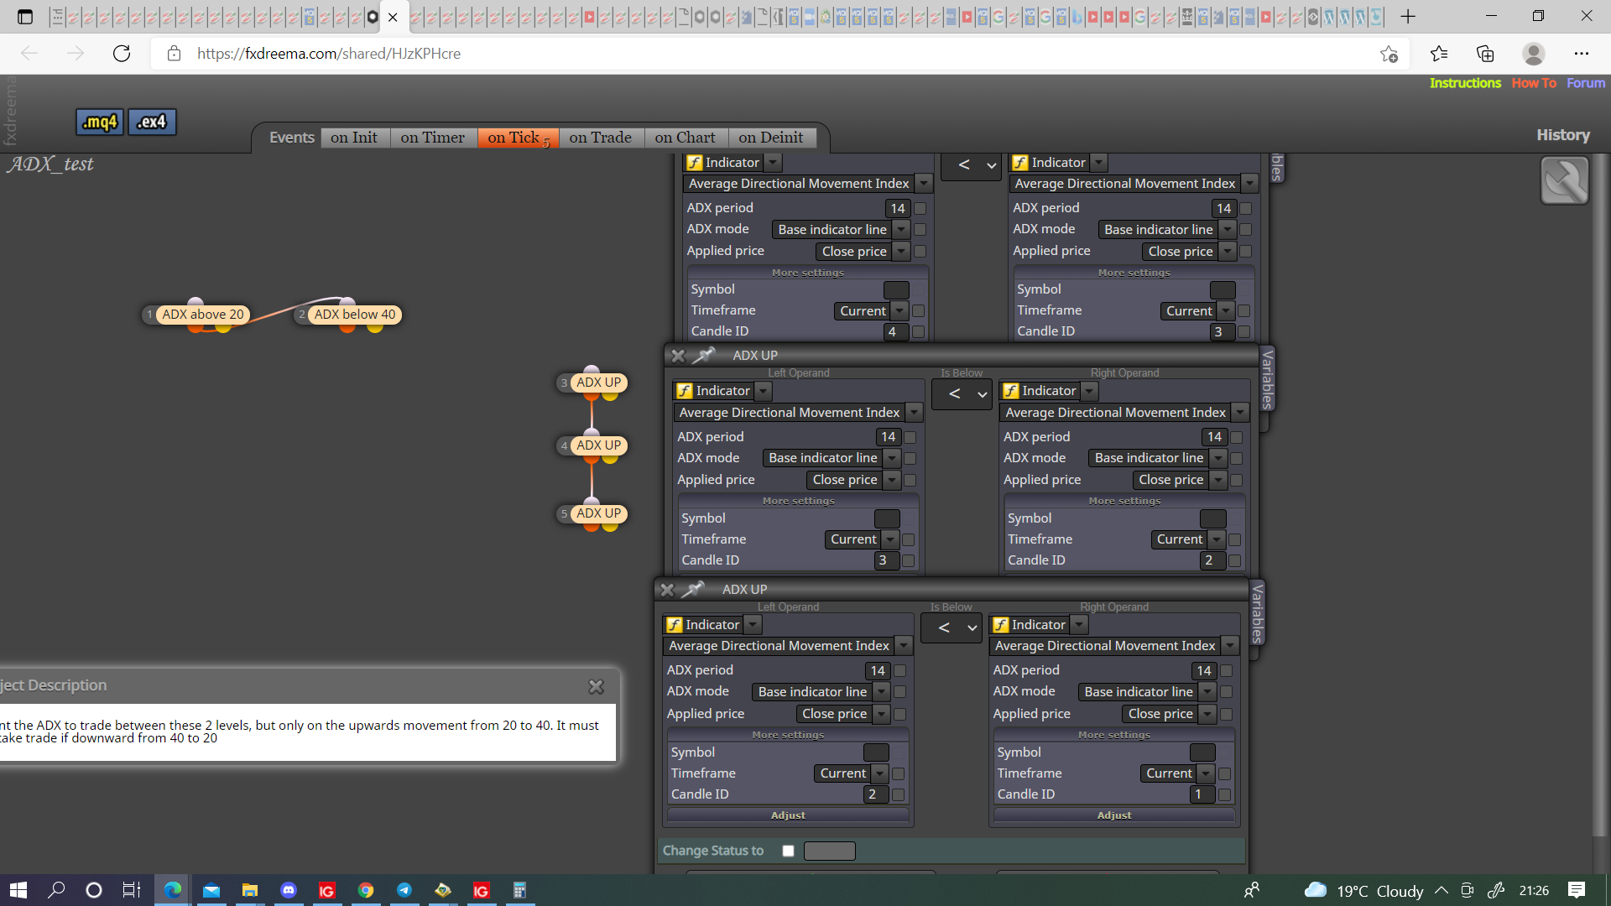Switch to the on Deinit tab
Screen dimensions: 1611x906
[771, 138]
